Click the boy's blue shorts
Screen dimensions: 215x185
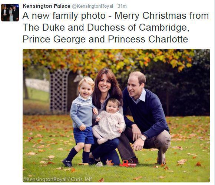click(83, 135)
